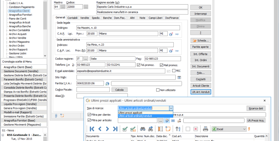The height and width of the screenshot is (141, 279).
Task: Jump to last record arrow
Action: [115, 129]
